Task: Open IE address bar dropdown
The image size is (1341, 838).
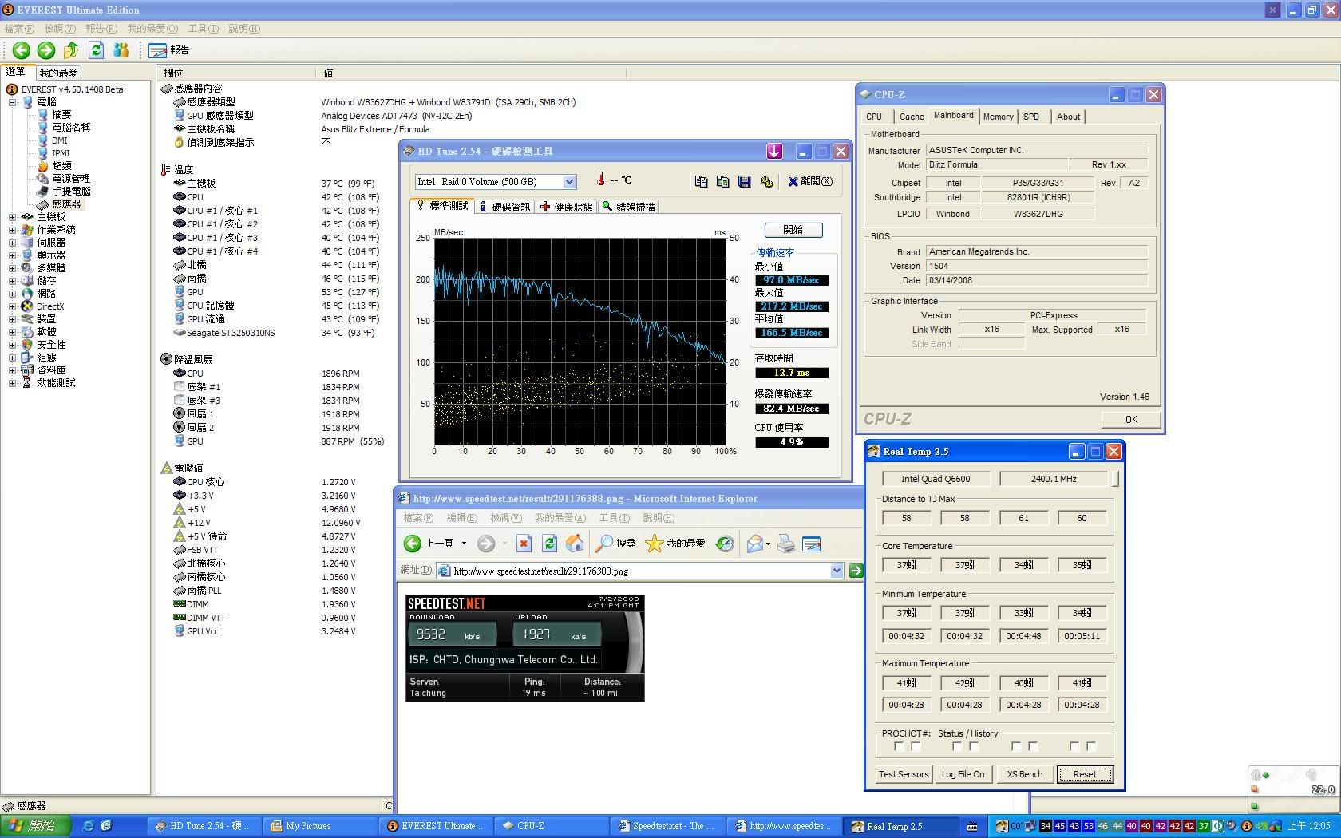Action: tap(837, 571)
